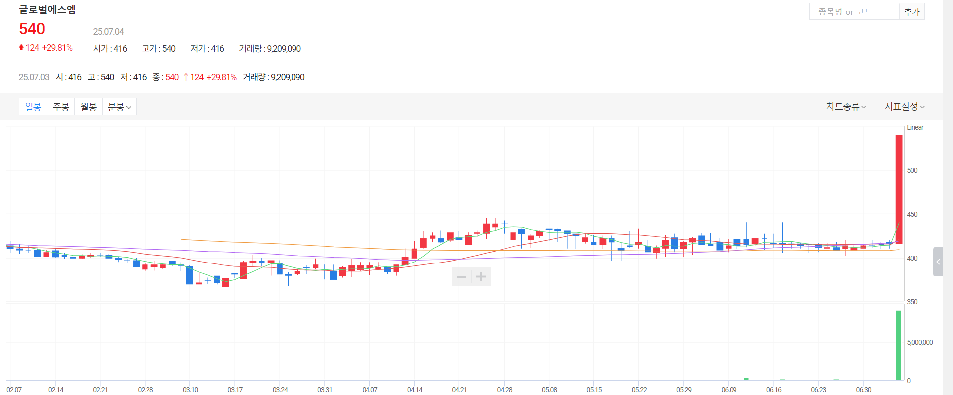Click the 25.07.03 date in the summary row
Image resolution: width=953 pixels, height=395 pixels.
pyautogui.click(x=34, y=77)
